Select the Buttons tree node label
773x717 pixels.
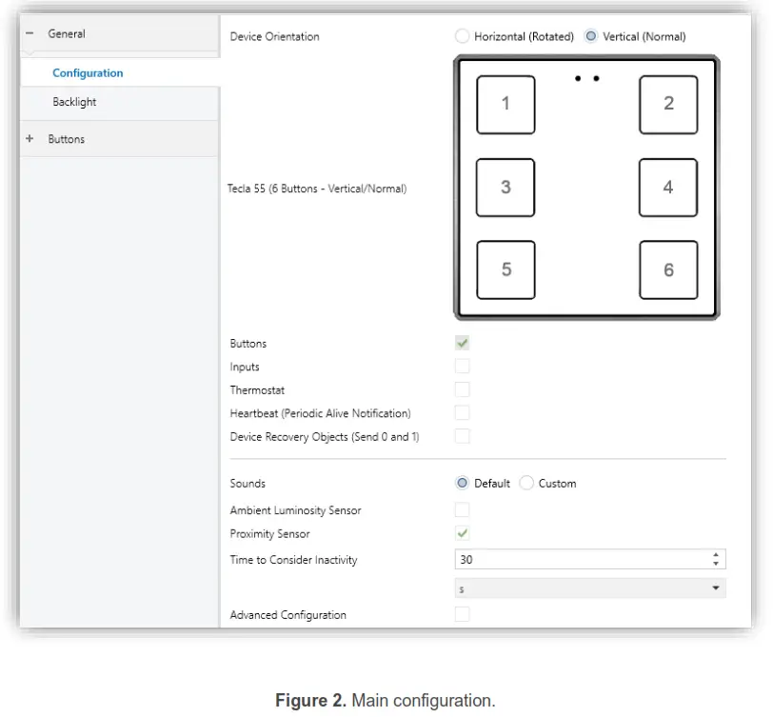(67, 139)
